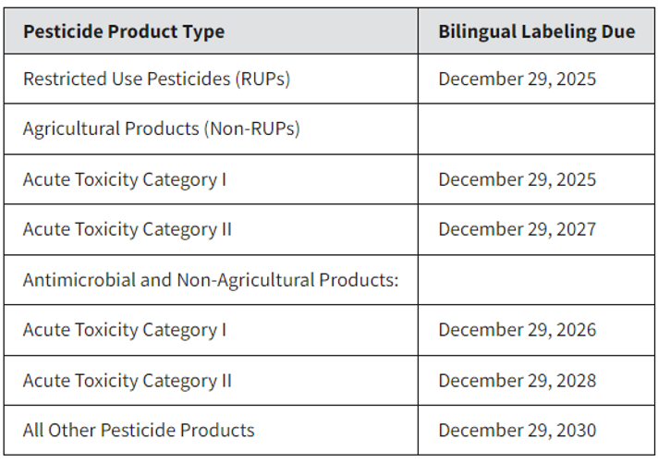Screen dimensions: 658x463
Task: Click the December 29, 2027 date cell
Action: [536, 229]
